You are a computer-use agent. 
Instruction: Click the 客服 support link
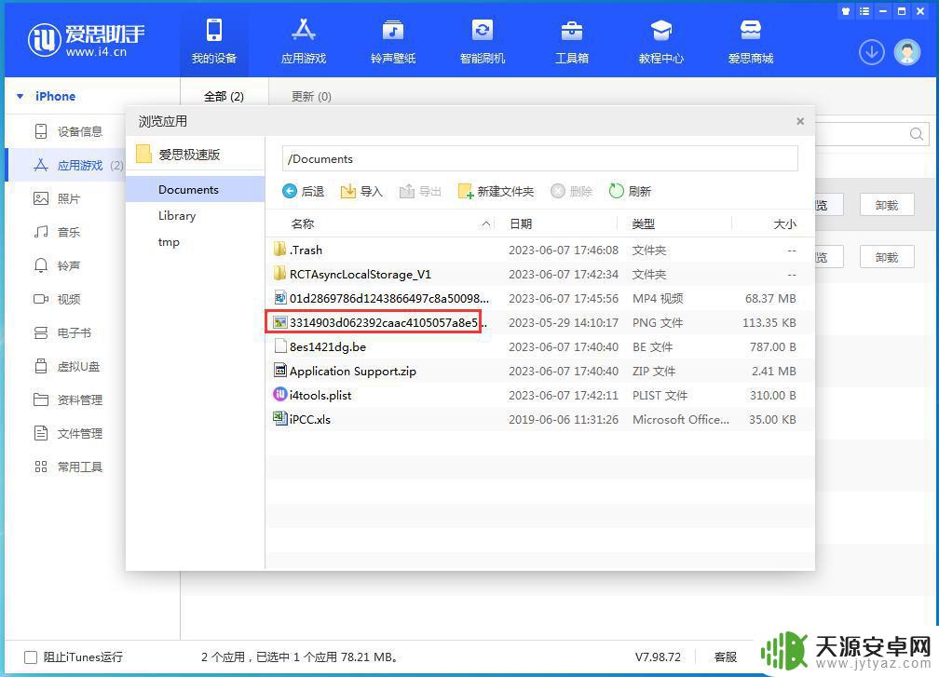(x=725, y=657)
